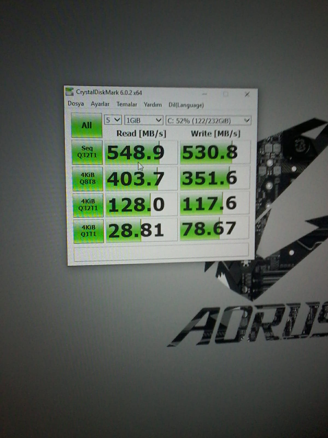Run all benchmarks with the All button
Screen dimensions: 328x438
(x=87, y=125)
